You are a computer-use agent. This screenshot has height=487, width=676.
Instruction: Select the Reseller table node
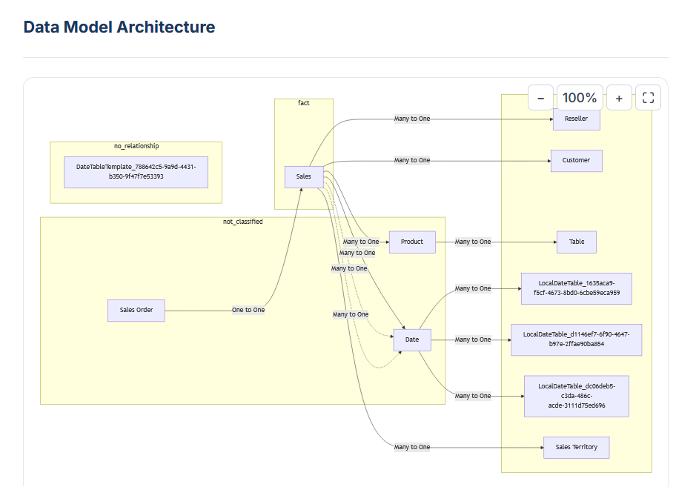(576, 119)
